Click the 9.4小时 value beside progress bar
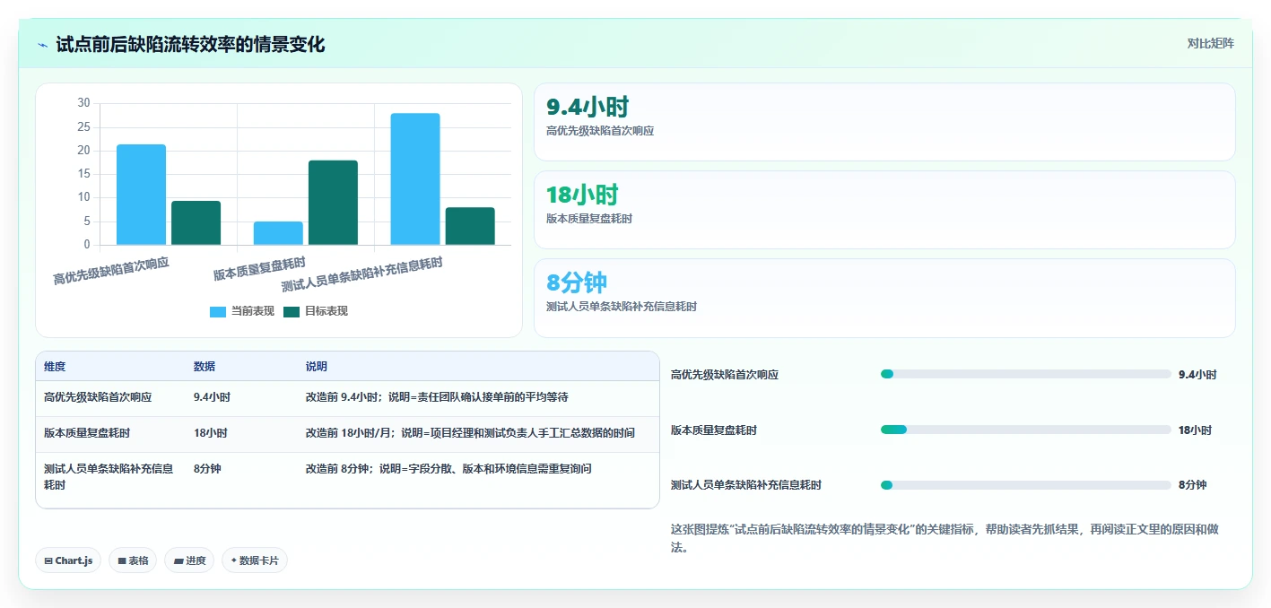Viewport: 1271px width, 608px height. click(x=1197, y=375)
